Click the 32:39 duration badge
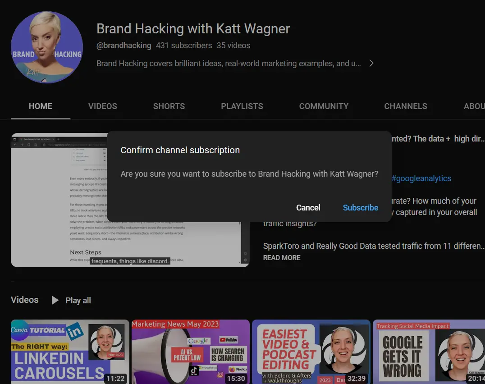The width and height of the screenshot is (485, 384). click(357, 379)
